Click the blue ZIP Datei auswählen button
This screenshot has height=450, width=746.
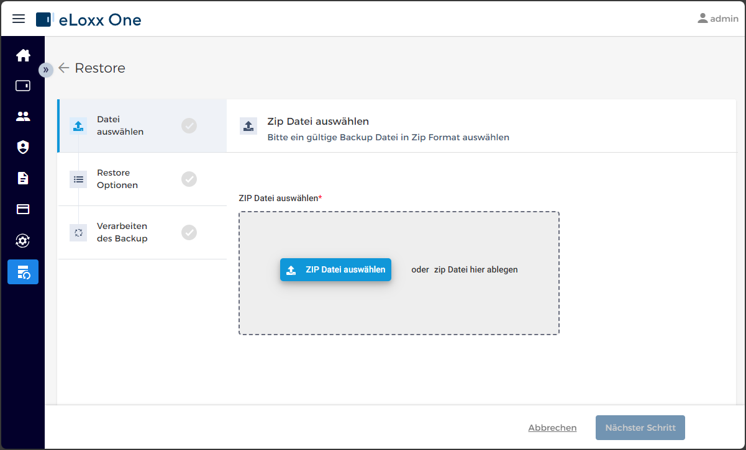(x=335, y=269)
